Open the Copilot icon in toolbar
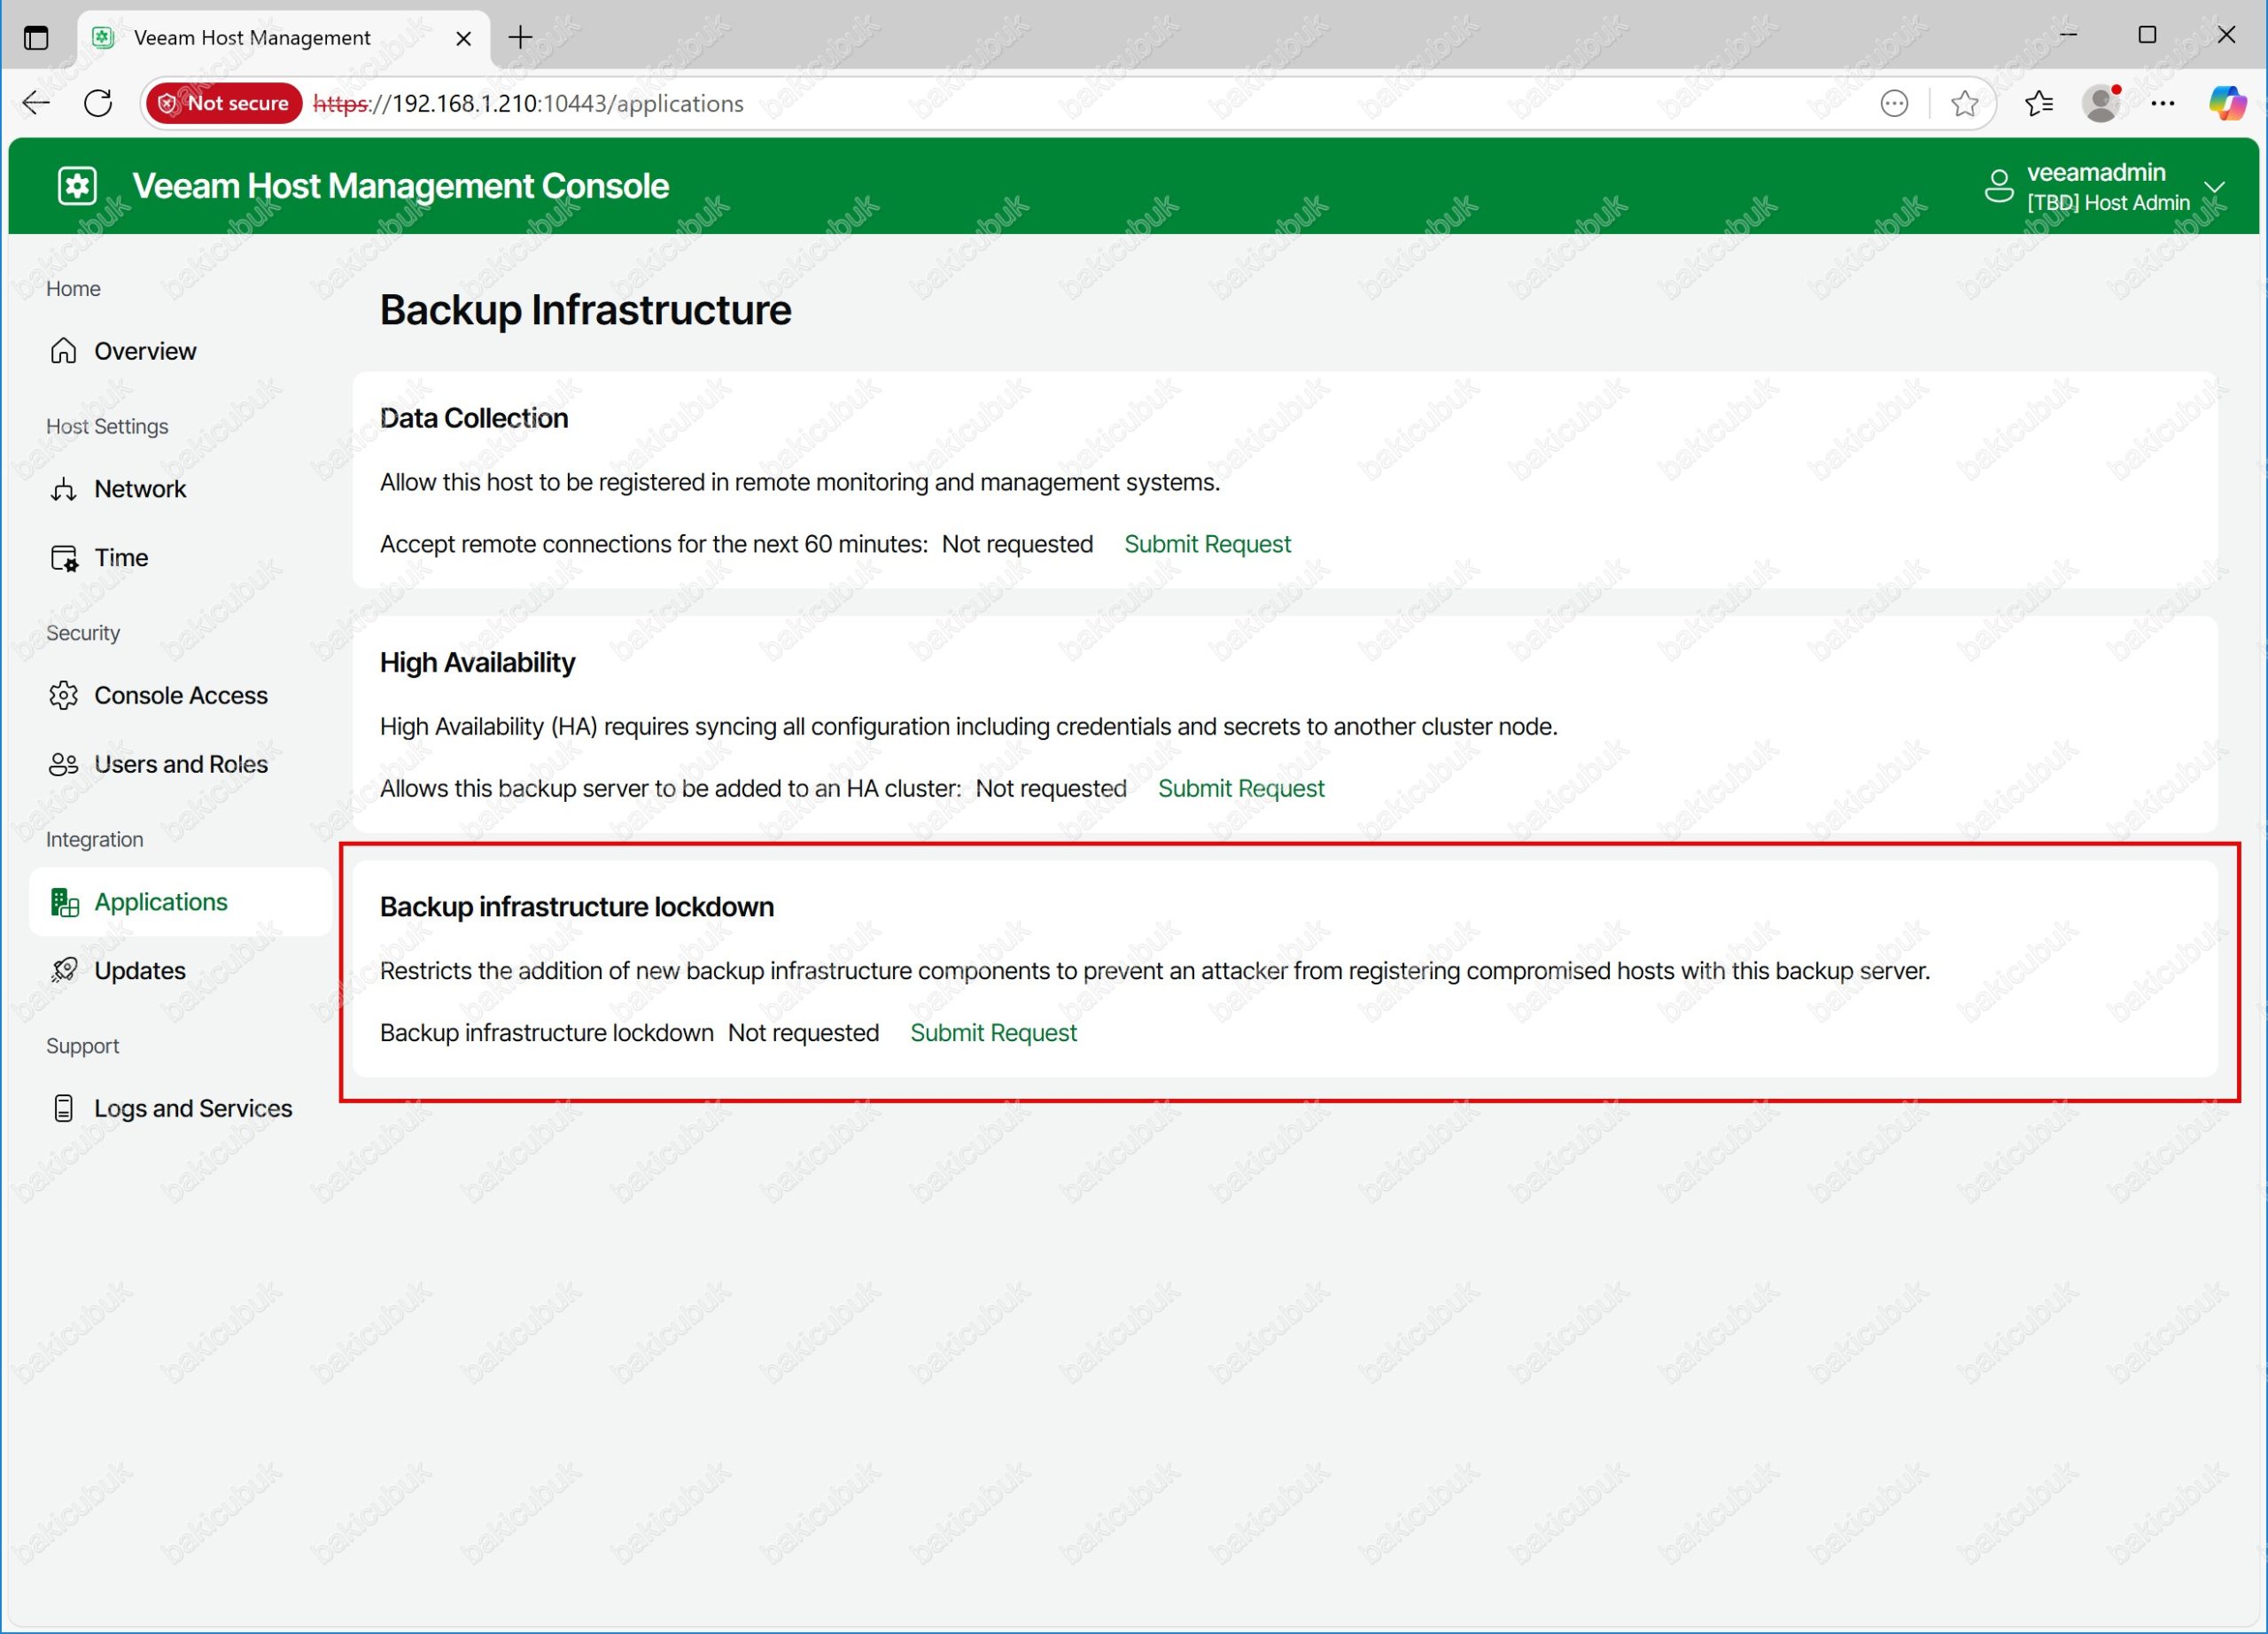The image size is (2268, 1634). 2228,103
